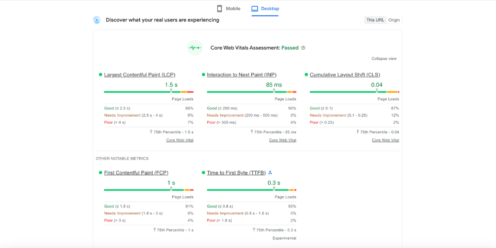
Task: Open the Cumulative Layout Shift (CLS) link
Action: (345, 75)
